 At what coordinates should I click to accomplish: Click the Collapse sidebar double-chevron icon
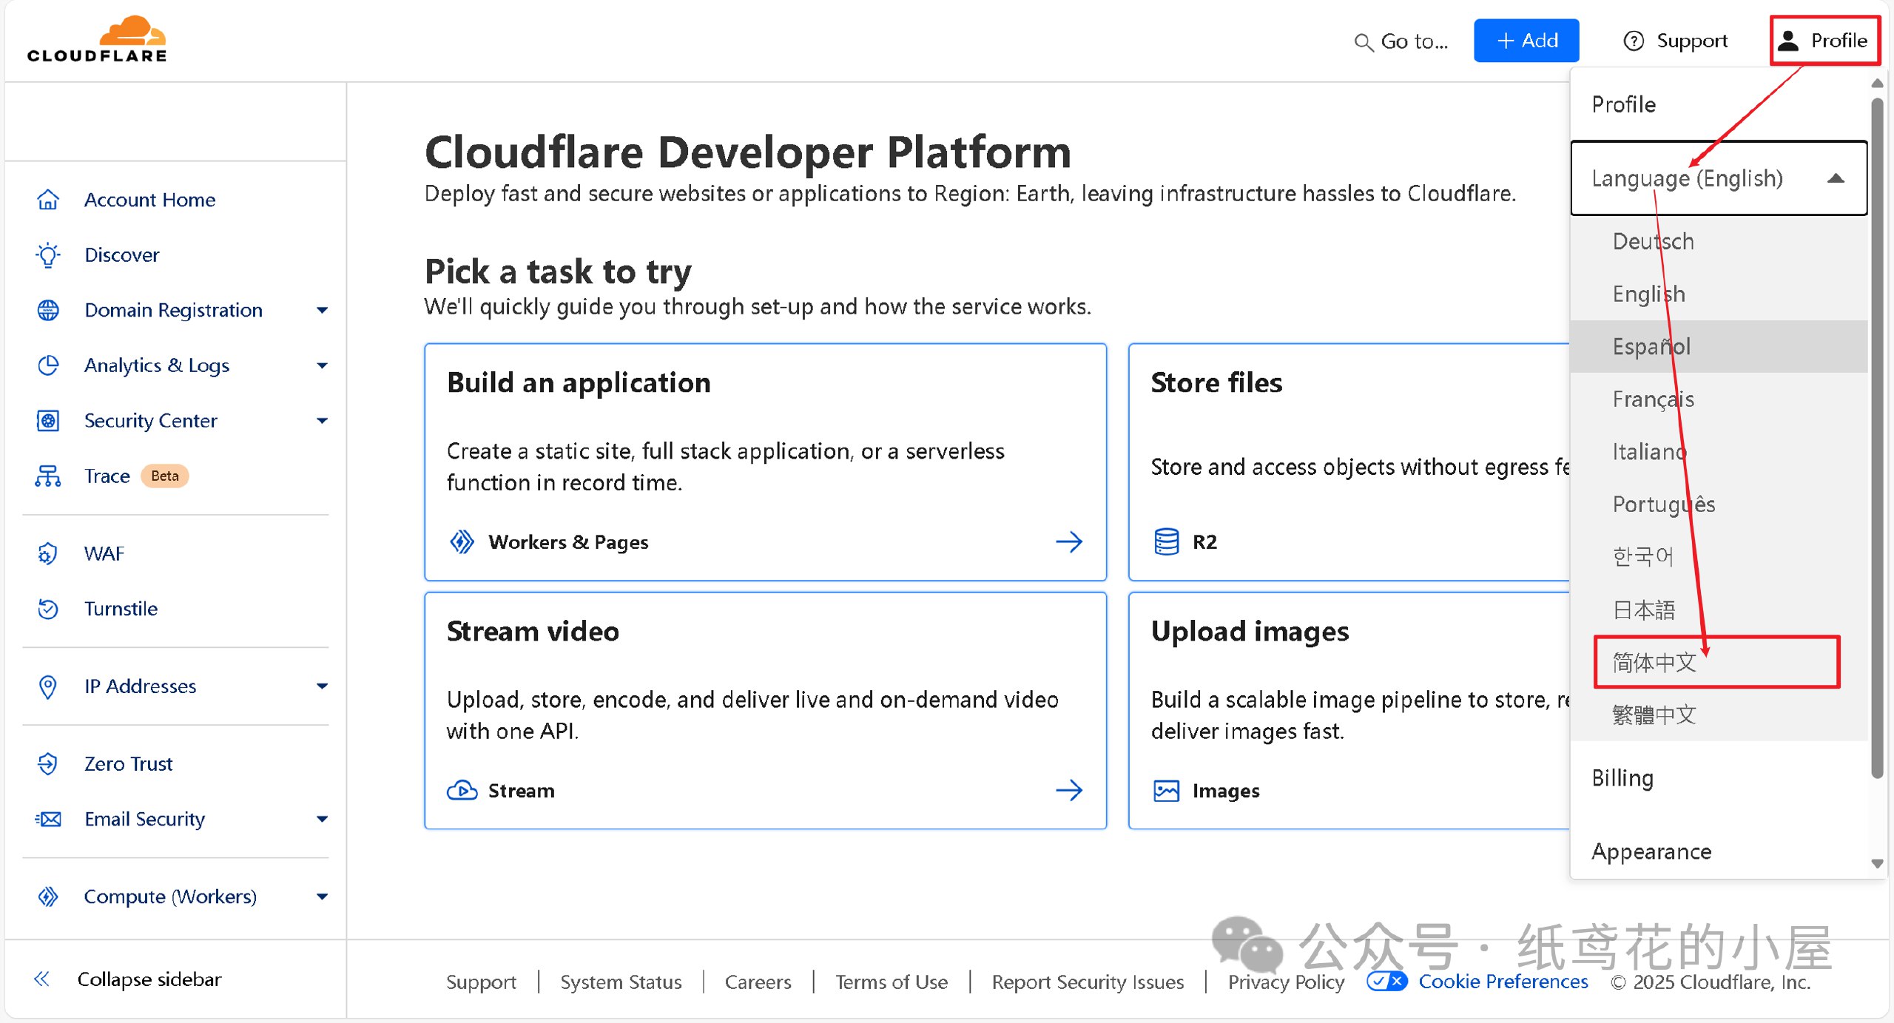42,979
